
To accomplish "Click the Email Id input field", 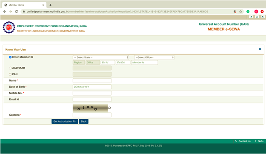I will (x=92, y=100).
